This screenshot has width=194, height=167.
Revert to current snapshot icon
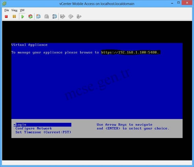point(46,16)
